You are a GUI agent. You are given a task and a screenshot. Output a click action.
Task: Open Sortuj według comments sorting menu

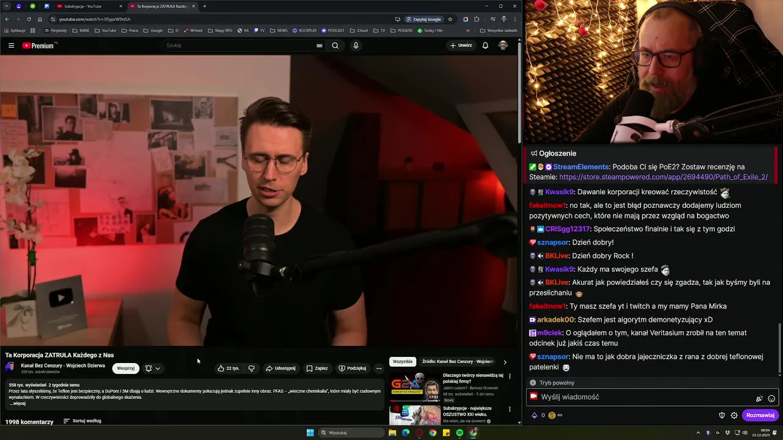coord(82,421)
